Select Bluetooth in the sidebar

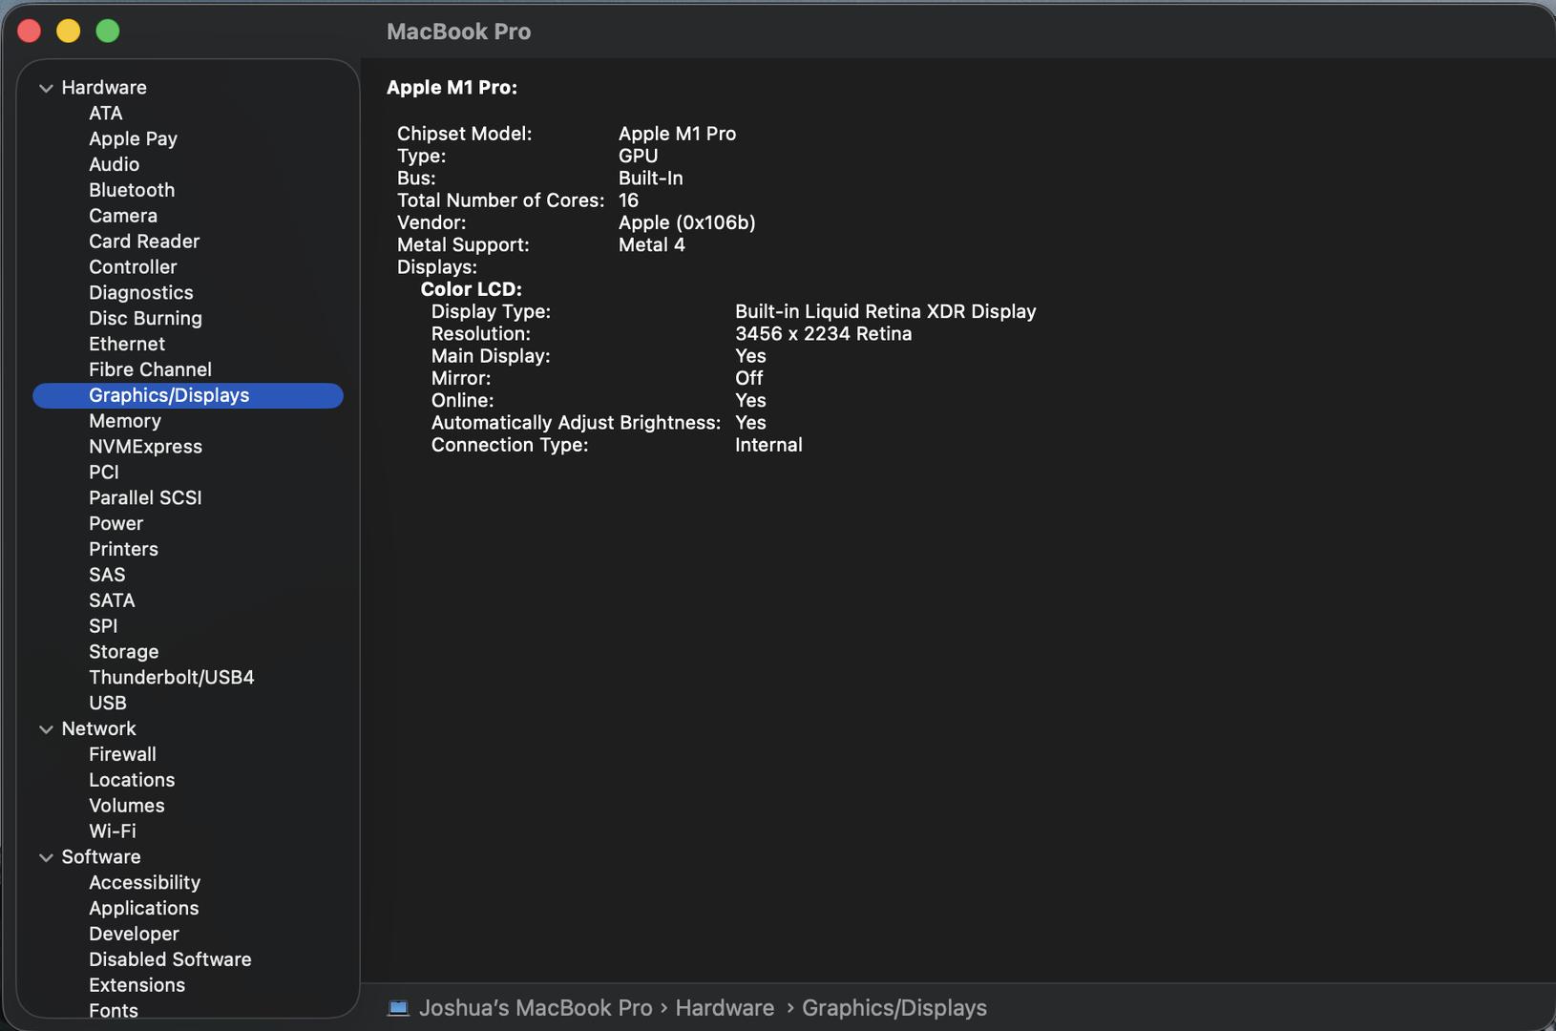(x=132, y=190)
